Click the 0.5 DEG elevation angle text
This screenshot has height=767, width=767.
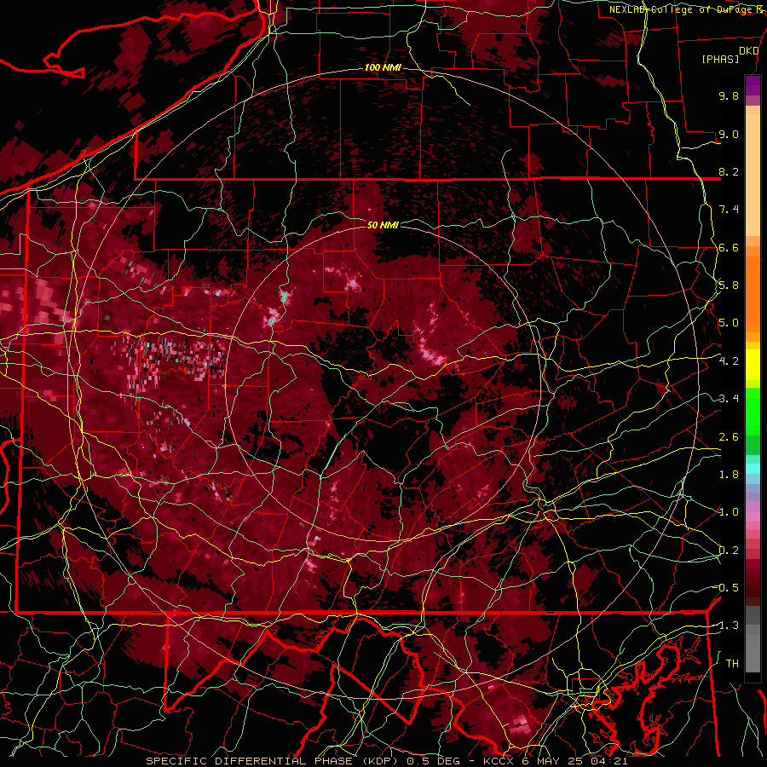tap(432, 761)
